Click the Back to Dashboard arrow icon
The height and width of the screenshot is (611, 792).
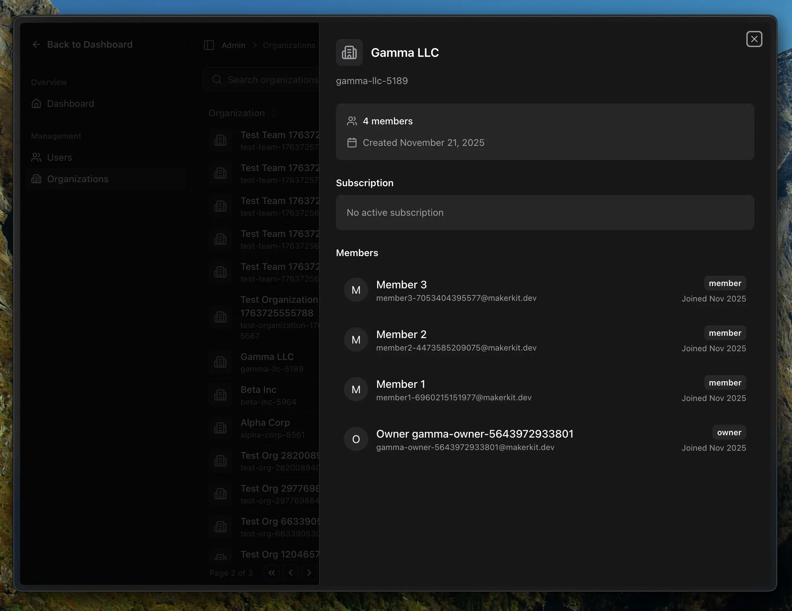click(36, 44)
